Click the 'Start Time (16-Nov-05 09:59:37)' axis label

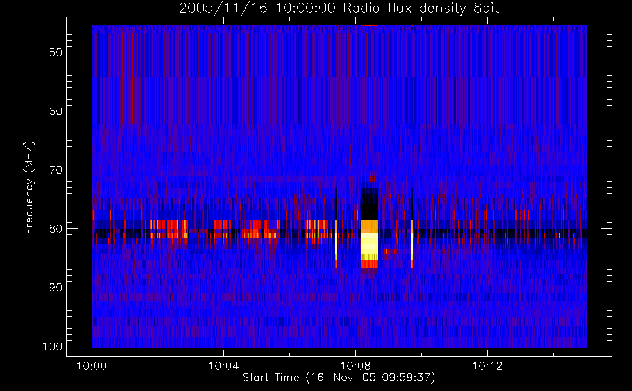pos(339,378)
